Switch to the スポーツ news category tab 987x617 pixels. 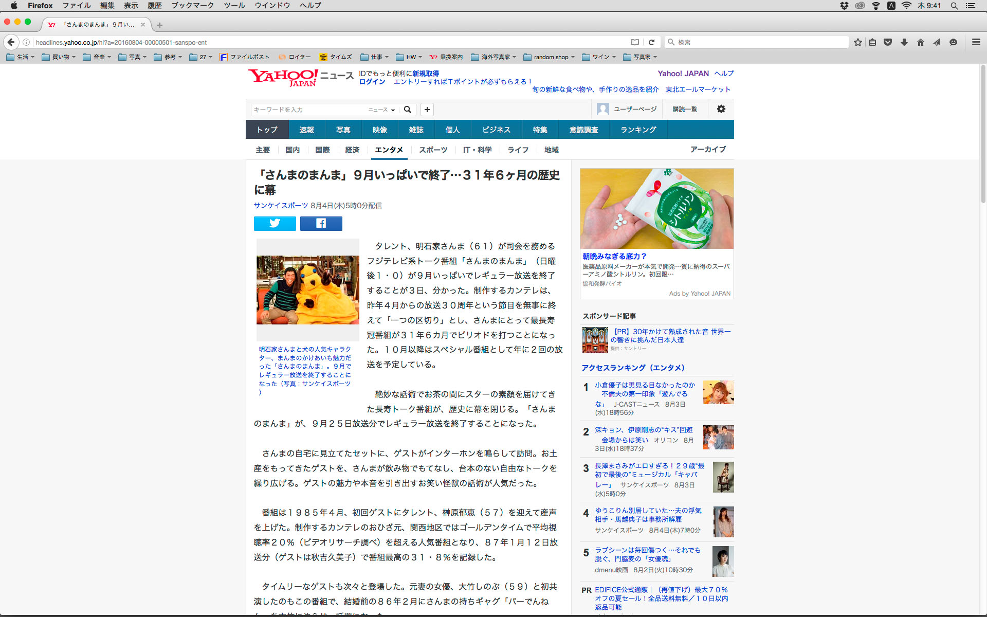tap(433, 150)
